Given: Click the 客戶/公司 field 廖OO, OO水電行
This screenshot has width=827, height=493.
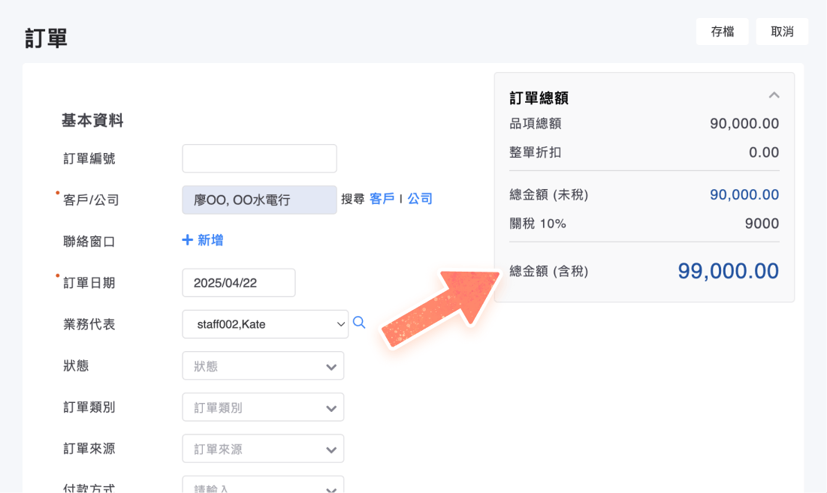Looking at the screenshot, I should coord(259,200).
